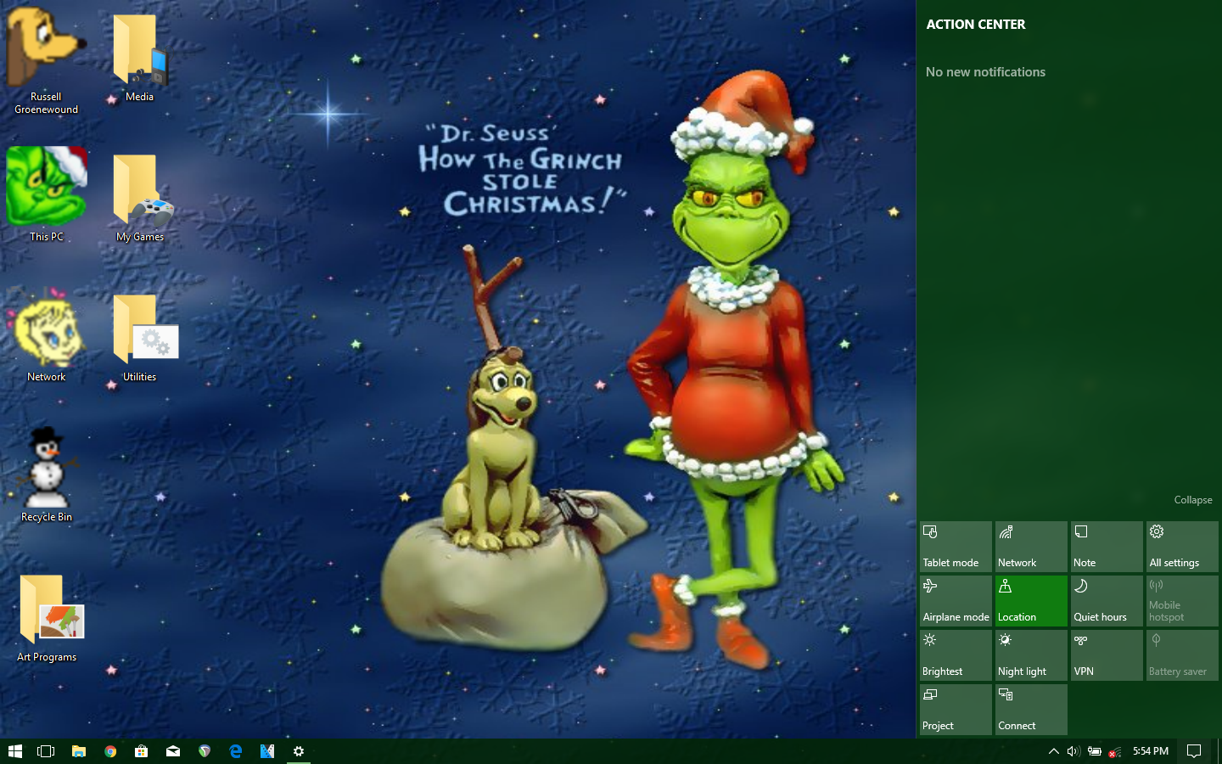Turn on Night light

coord(1031,655)
